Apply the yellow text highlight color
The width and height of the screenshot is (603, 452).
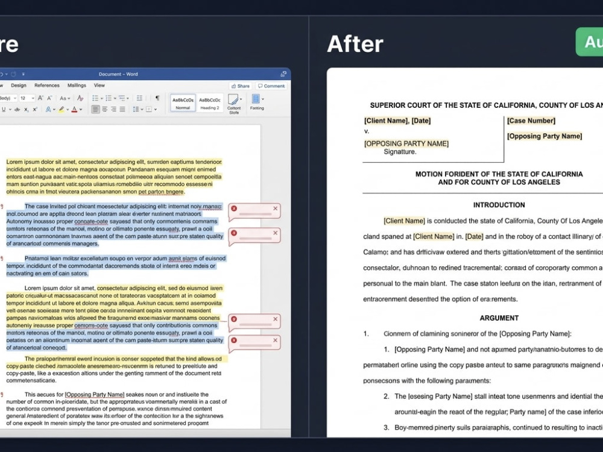tap(61, 110)
